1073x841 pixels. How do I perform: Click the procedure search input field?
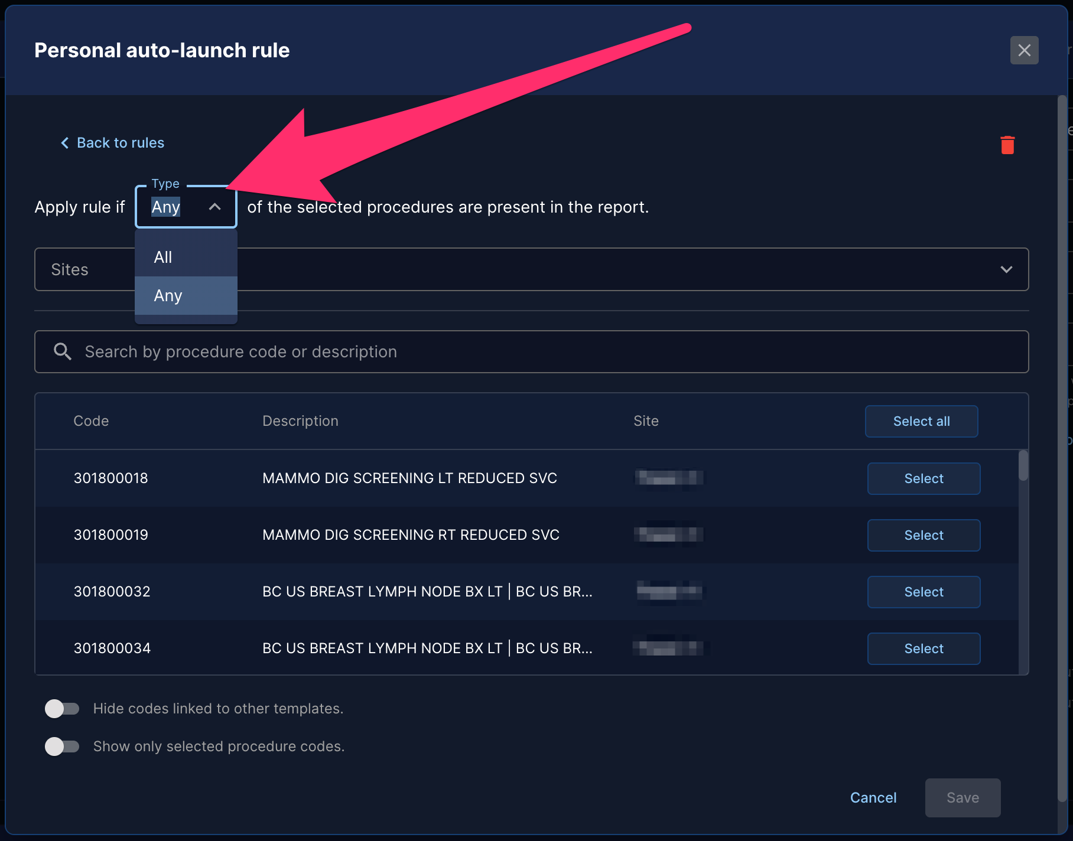[532, 351]
